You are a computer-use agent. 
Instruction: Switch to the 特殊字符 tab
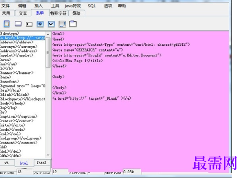[x=58, y=13]
